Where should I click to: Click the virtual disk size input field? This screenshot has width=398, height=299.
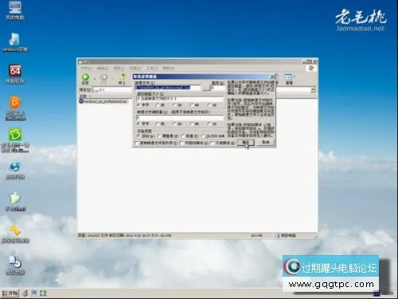click(x=180, y=99)
